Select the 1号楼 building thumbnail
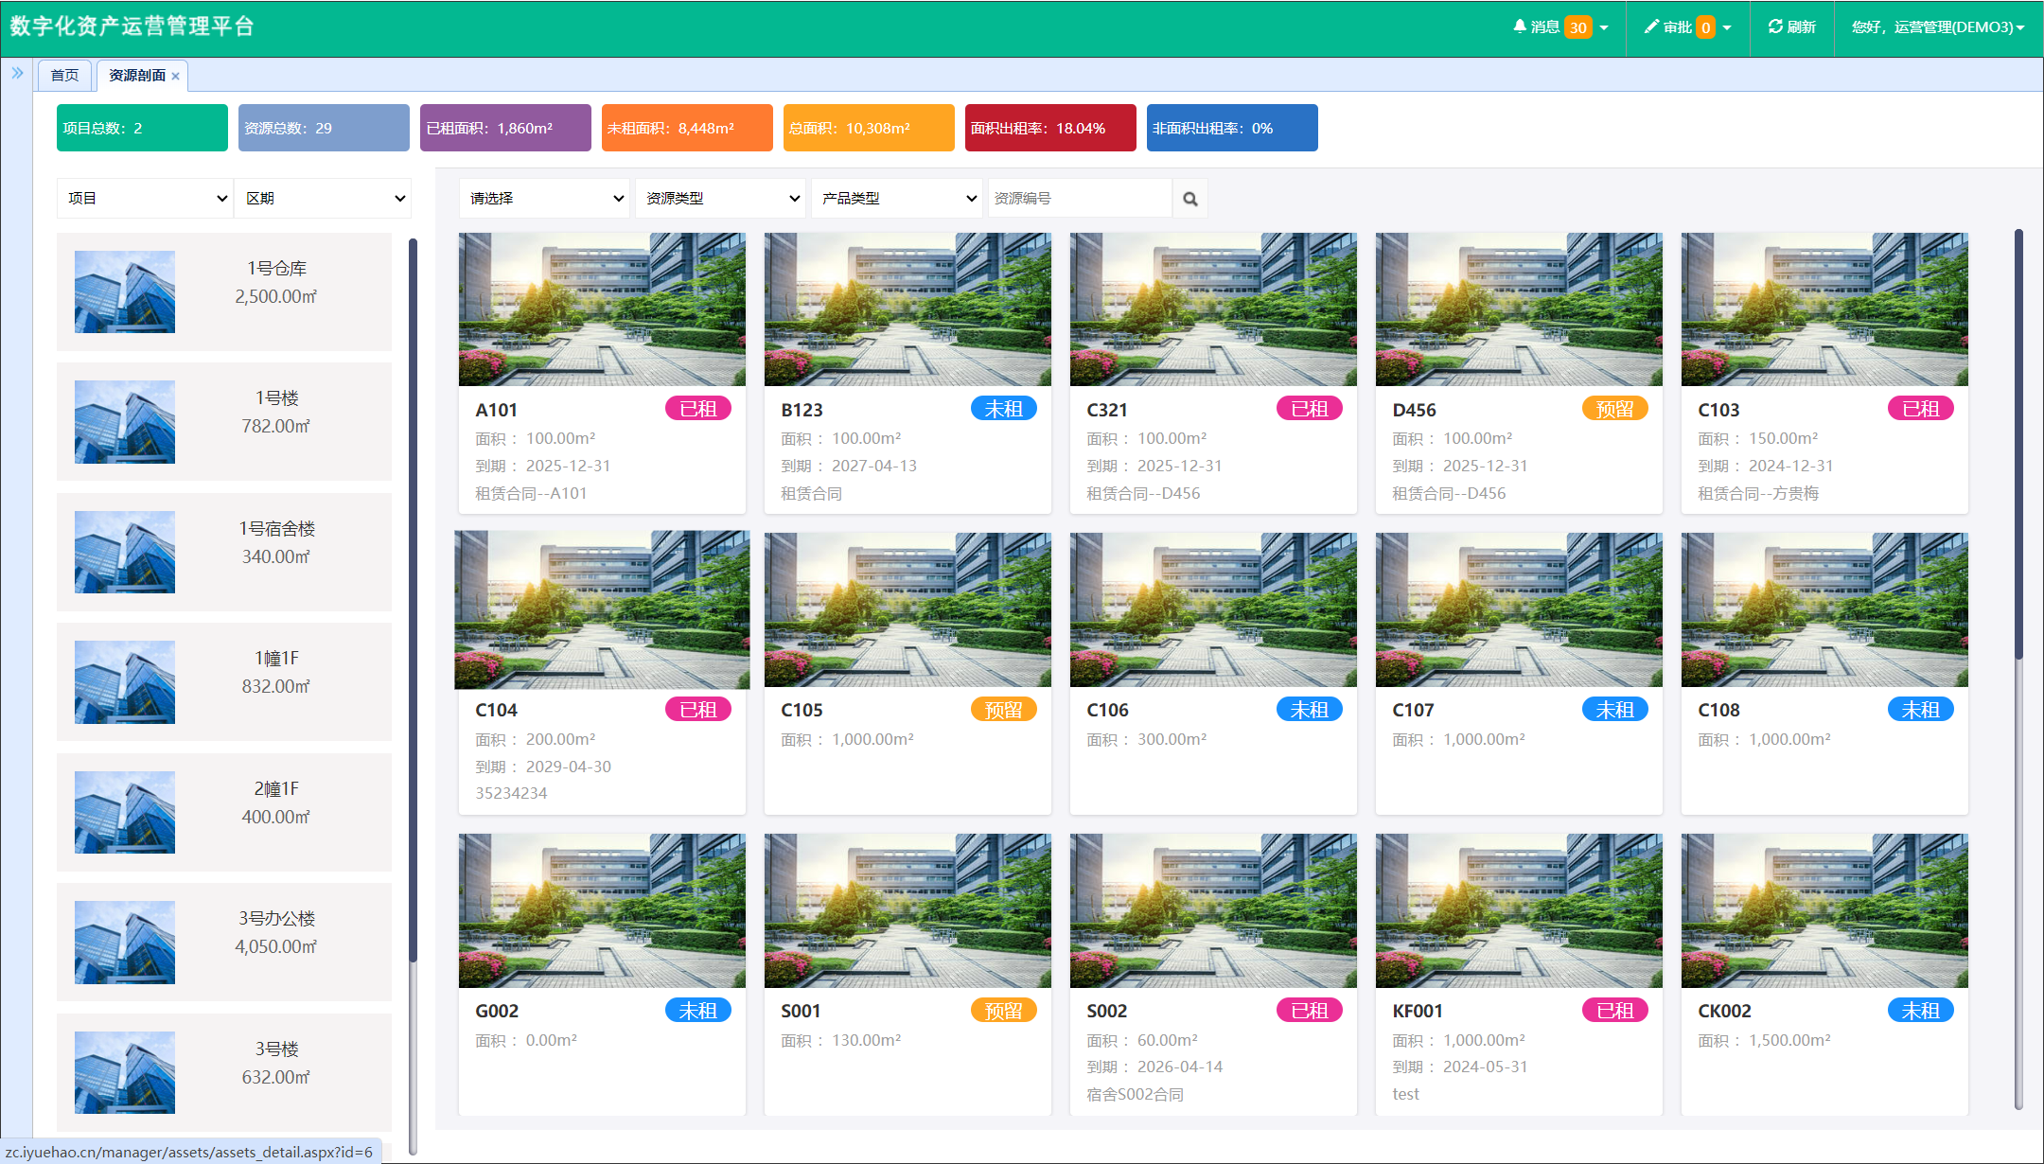Screen dimensions: 2044x1164 (x=125, y=422)
